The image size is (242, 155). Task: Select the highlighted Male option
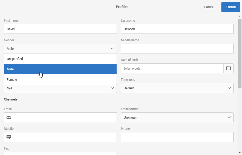tap(60, 69)
